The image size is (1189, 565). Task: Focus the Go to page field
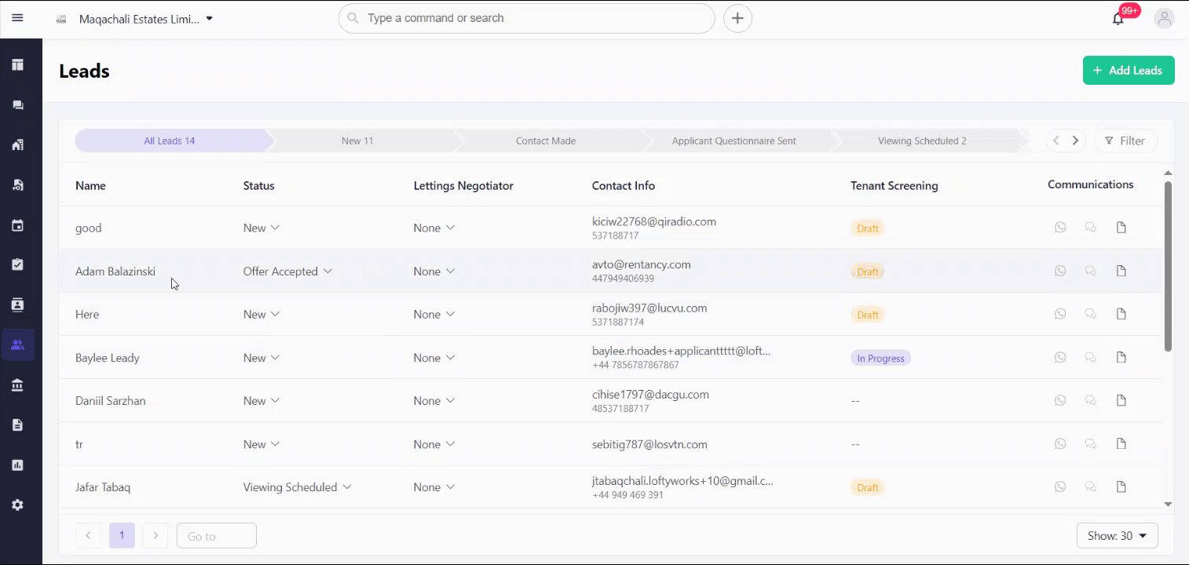217,535
